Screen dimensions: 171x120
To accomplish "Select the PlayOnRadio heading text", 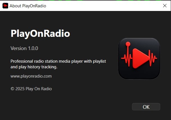I will [x=40, y=34].
